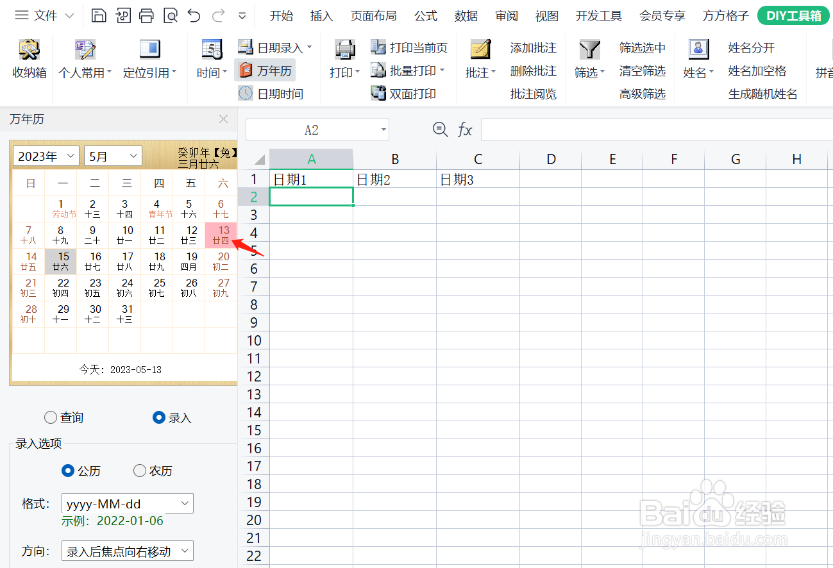The width and height of the screenshot is (833, 568).
Task: Open the 数据 ribbon tab
Action: (466, 15)
